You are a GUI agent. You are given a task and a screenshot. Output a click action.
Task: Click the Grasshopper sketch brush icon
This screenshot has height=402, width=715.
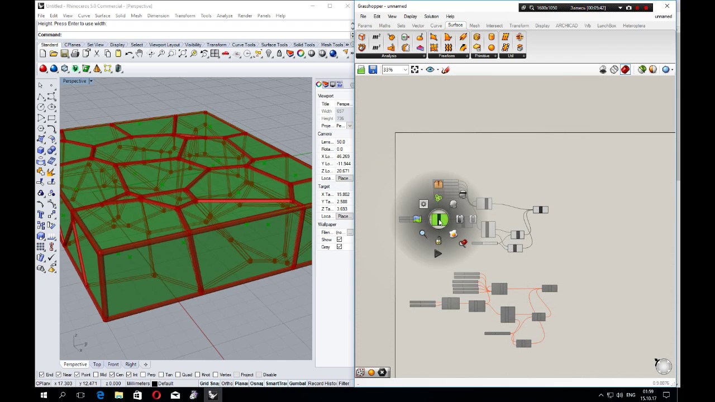click(x=445, y=70)
